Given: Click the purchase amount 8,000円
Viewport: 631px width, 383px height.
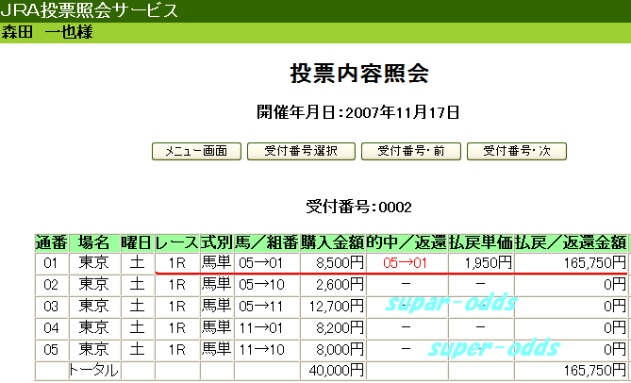Looking at the screenshot, I should click(340, 350).
